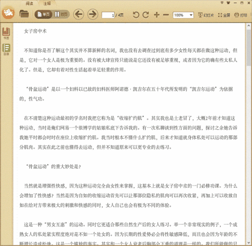Open the table of contents sidebar icon

coord(6,49)
